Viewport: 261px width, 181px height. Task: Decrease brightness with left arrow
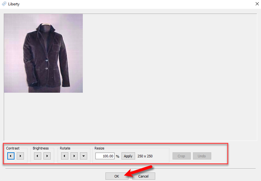(x=37, y=156)
